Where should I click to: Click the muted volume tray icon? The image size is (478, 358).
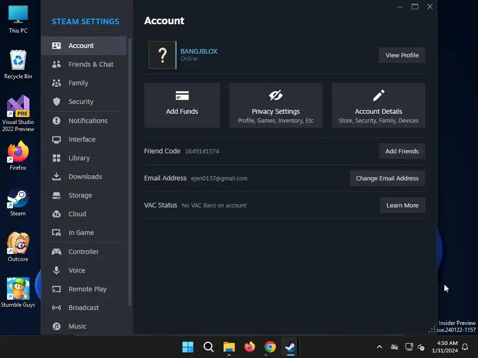point(421,347)
